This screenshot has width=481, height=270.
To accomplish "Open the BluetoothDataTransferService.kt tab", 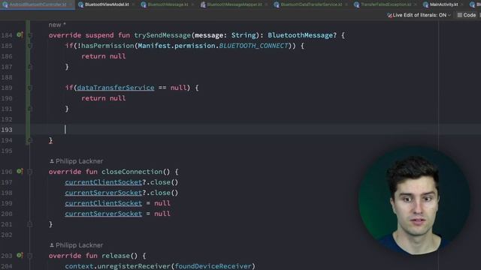I will pos(310,4).
